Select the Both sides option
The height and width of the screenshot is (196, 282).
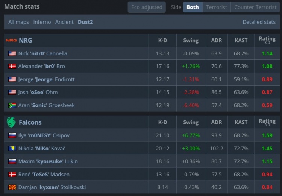193,7
